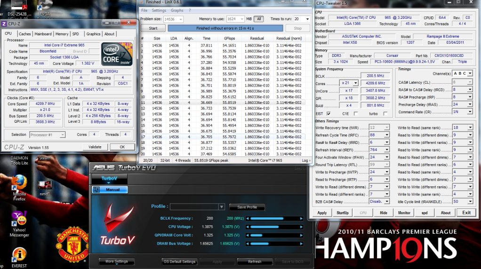The image size is (481, 269).
Task: Open the Times to run dropdown
Action: coord(302,19)
